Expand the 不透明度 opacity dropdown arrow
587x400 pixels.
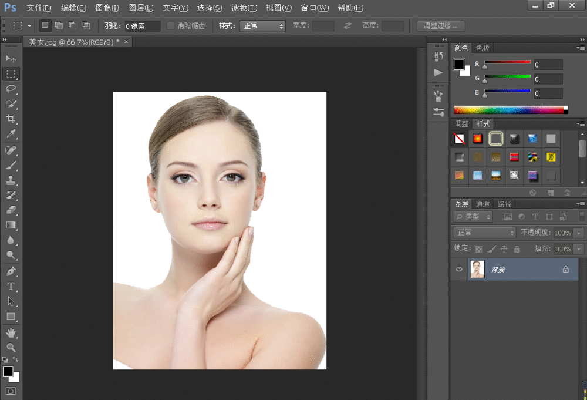coord(579,233)
